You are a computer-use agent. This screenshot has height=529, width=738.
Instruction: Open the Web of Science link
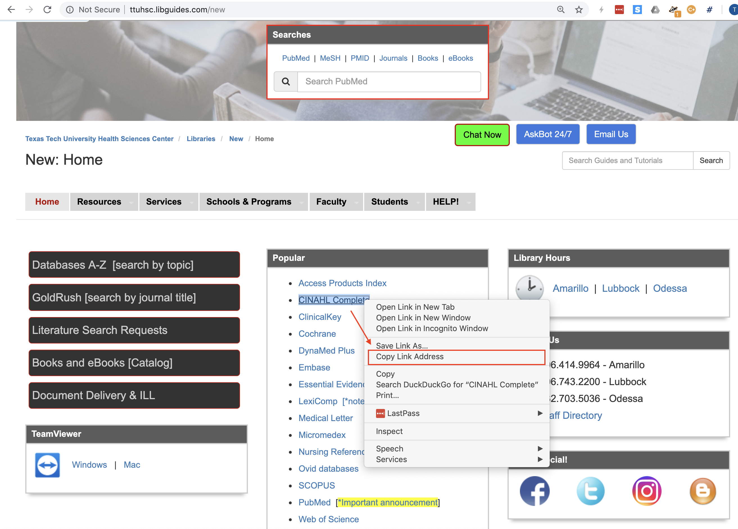pos(329,519)
